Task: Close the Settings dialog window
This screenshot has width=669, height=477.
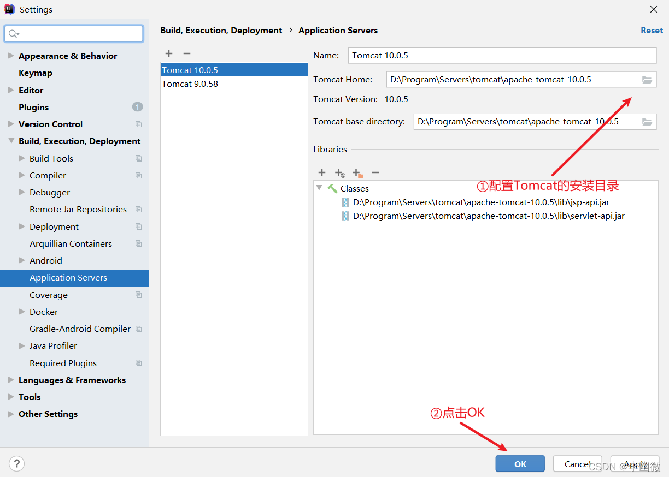Action: (x=654, y=9)
